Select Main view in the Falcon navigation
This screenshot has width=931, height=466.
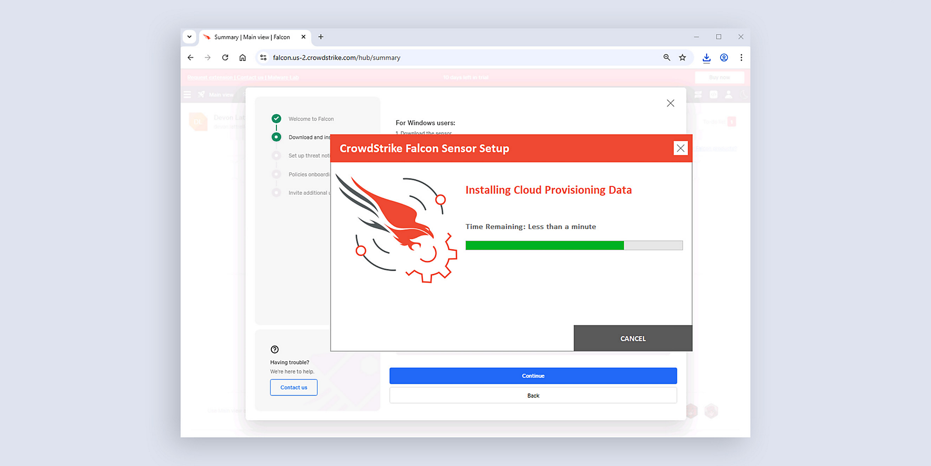tap(221, 94)
